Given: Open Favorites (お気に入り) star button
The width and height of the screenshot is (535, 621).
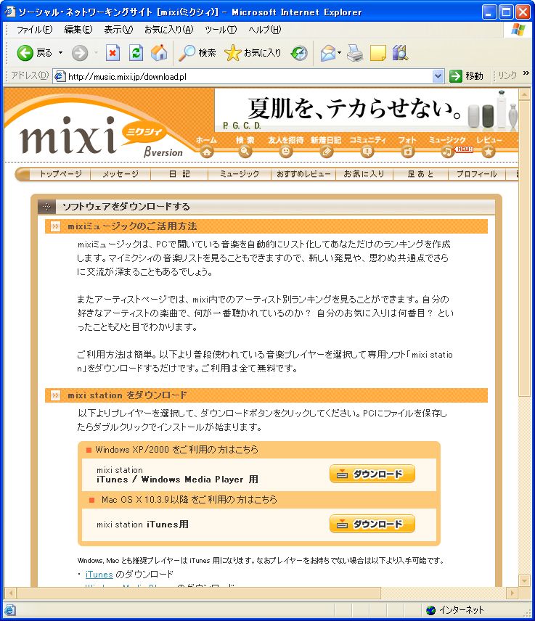Looking at the screenshot, I should tap(253, 53).
